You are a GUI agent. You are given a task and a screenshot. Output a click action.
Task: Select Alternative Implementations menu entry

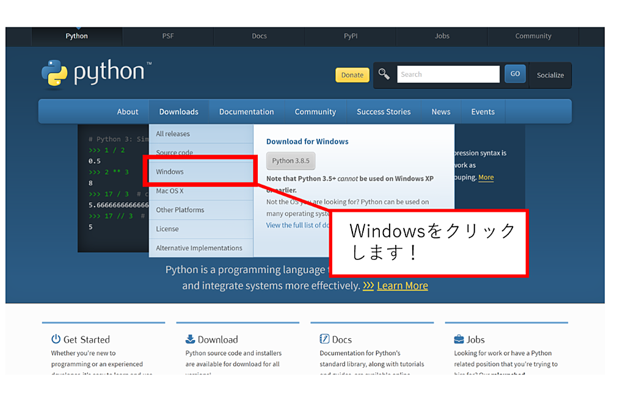(x=201, y=248)
